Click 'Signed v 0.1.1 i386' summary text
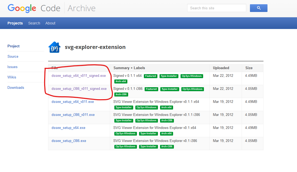Viewport: 297px width, 172px height. click(x=128, y=89)
